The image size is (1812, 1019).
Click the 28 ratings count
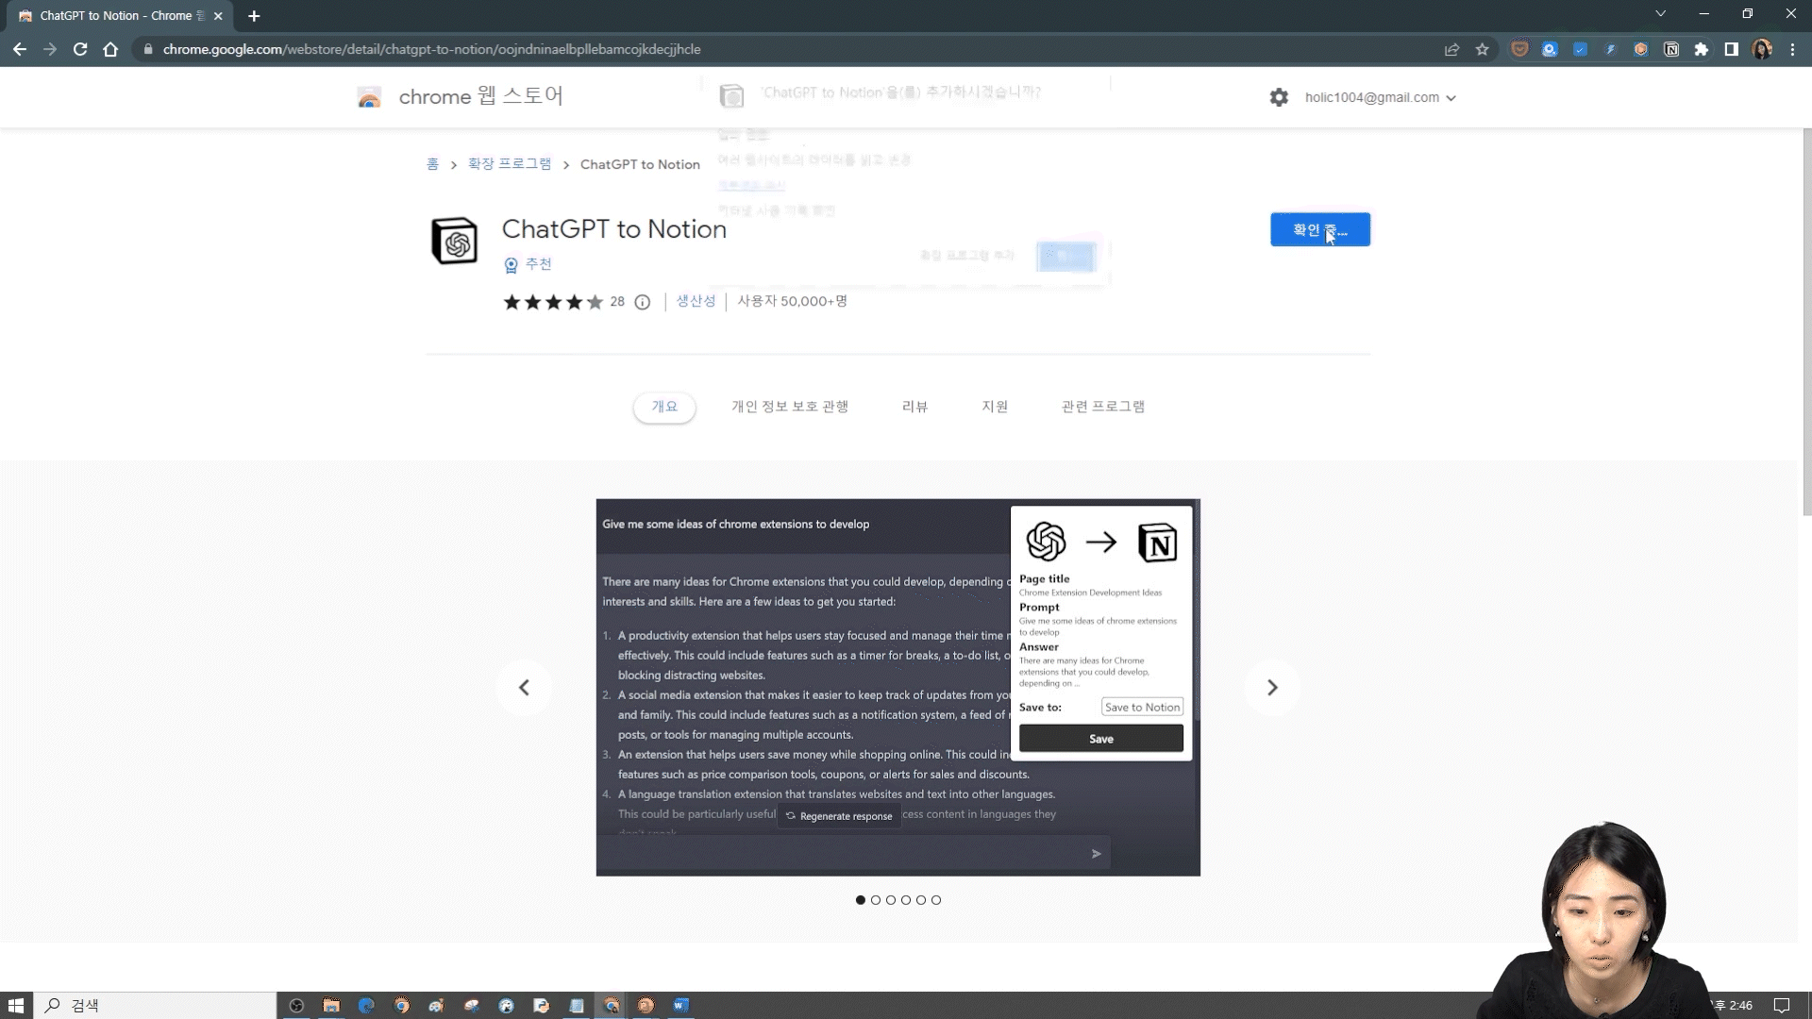coord(617,302)
